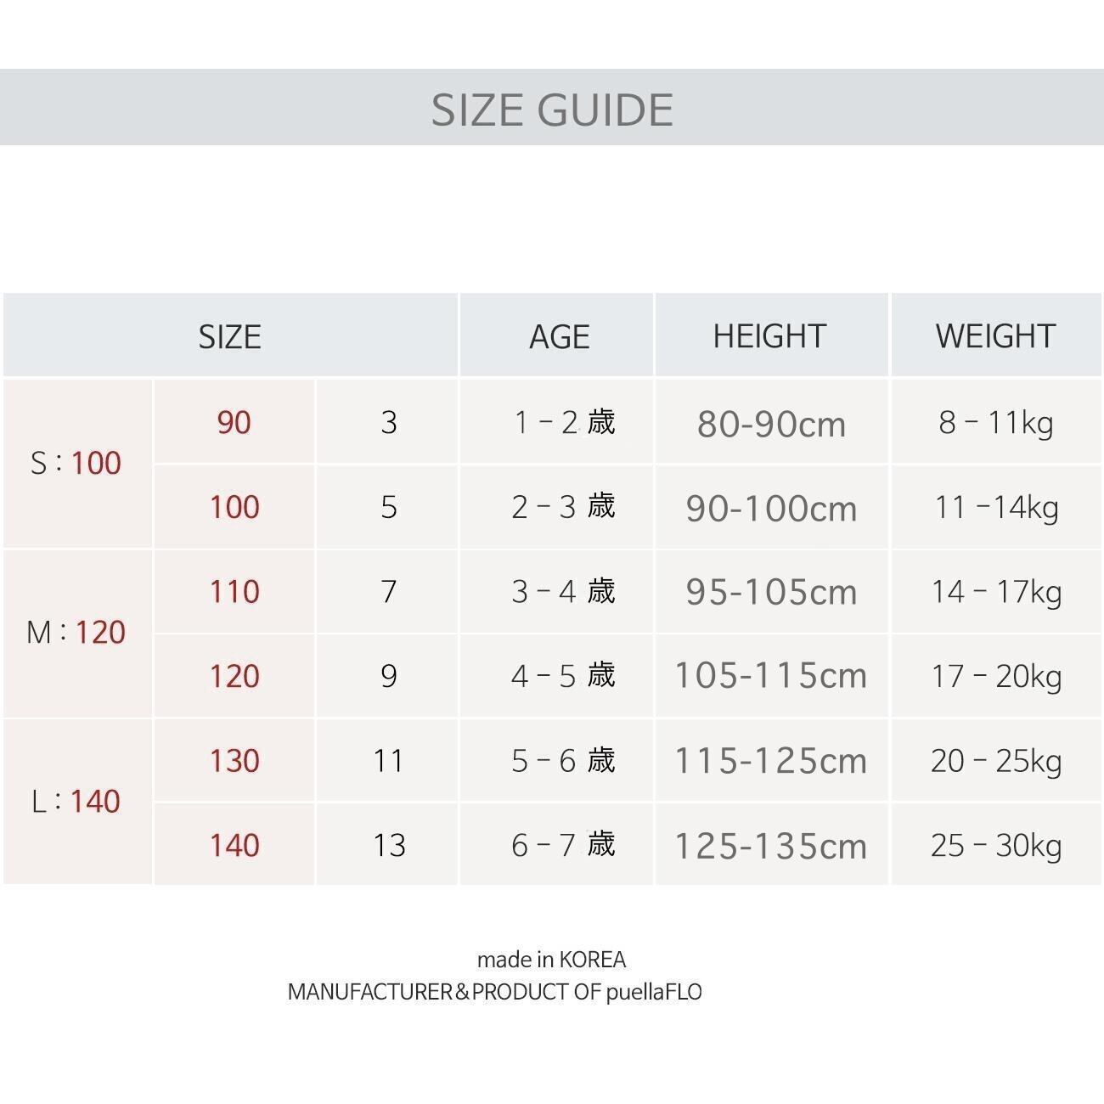Select the 125-135cm height cell
The width and height of the screenshot is (1104, 1104).
[x=771, y=846]
